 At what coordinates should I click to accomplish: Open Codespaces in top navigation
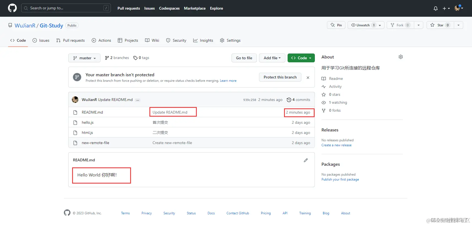(x=169, y=8)
